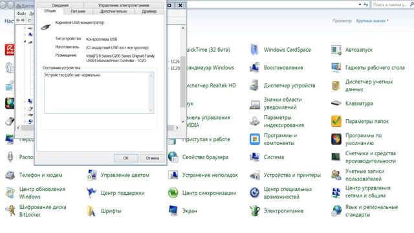
Task: Open the Avira icon in Control Panel
Action: point(10,50)
